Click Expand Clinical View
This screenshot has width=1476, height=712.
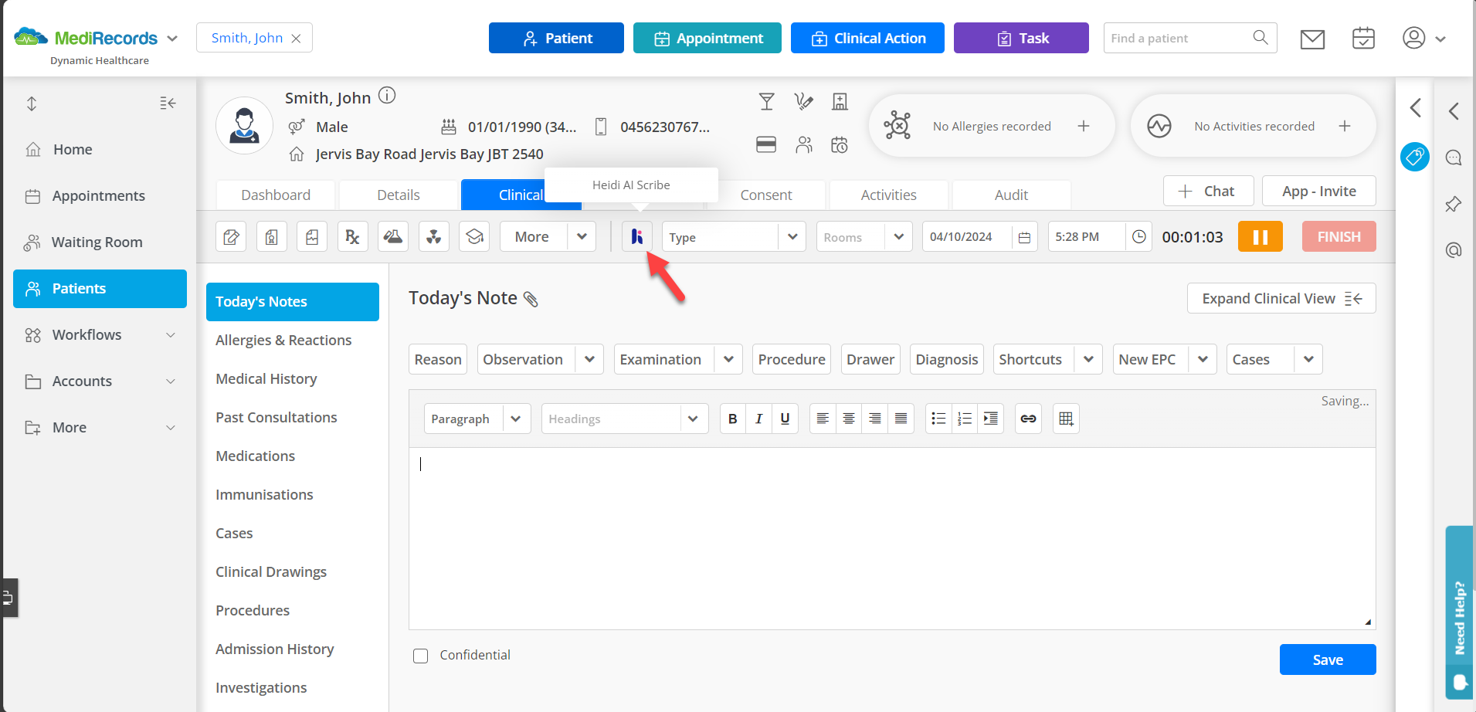pos(1281,298)
